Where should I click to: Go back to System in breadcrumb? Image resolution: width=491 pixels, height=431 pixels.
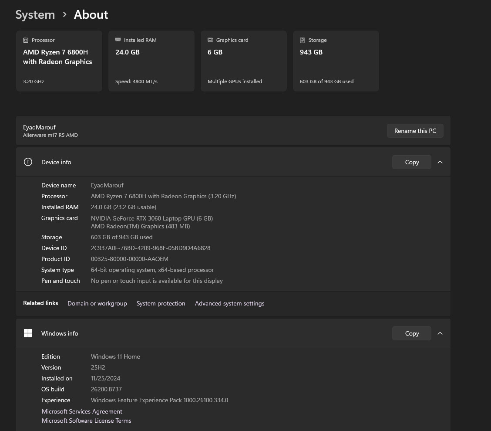35,15
